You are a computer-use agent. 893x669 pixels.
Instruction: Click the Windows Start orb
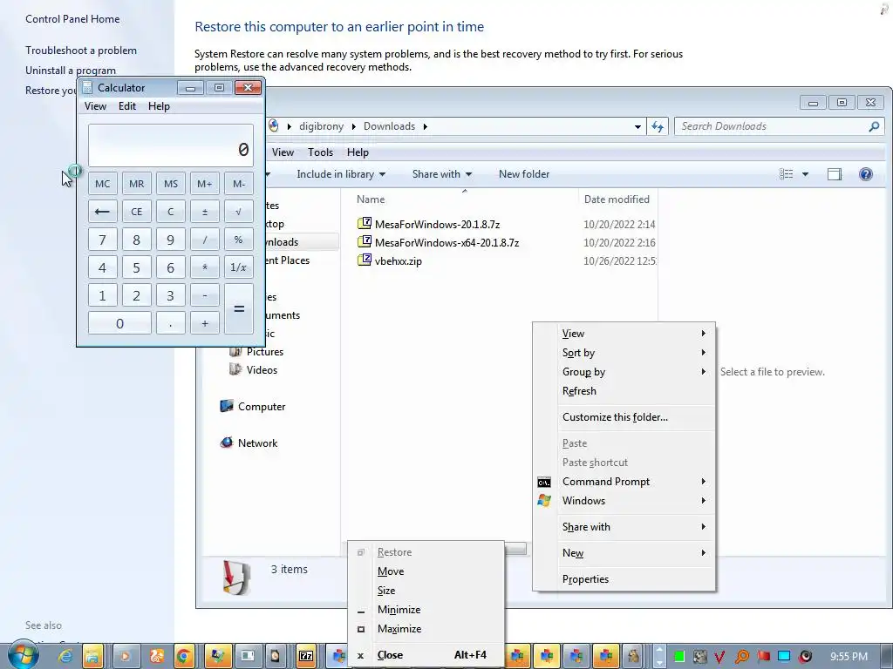point(24,655)
